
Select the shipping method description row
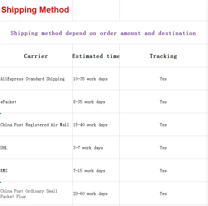tap(103, 33)
